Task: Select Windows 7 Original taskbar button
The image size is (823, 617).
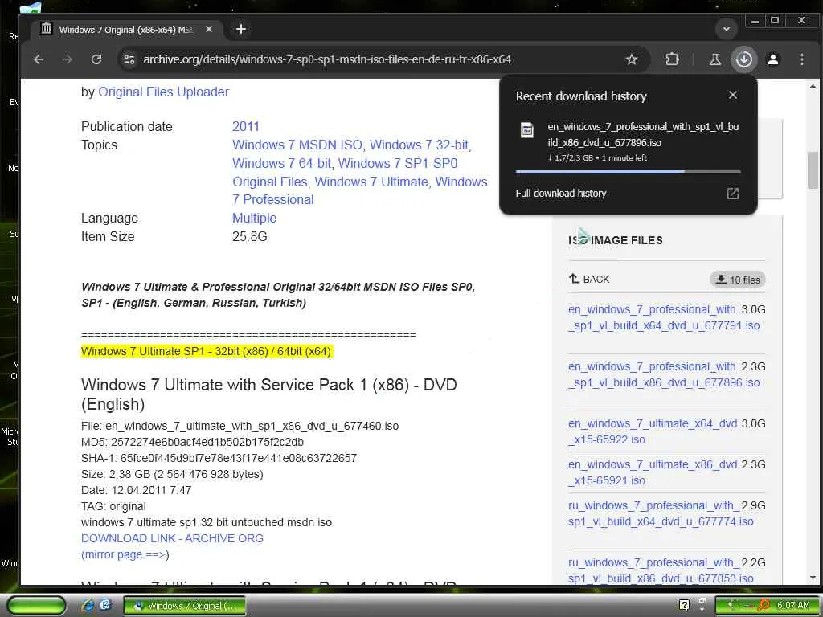Action: click(x=184, y=606)
